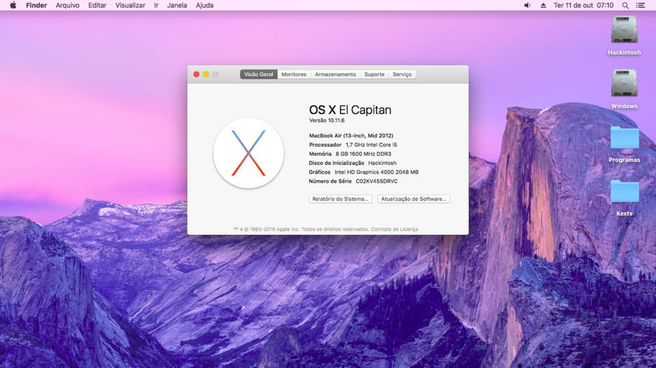Select the Windows drive icon
Viewport: 656px width, 368px height.
[624, 84]
